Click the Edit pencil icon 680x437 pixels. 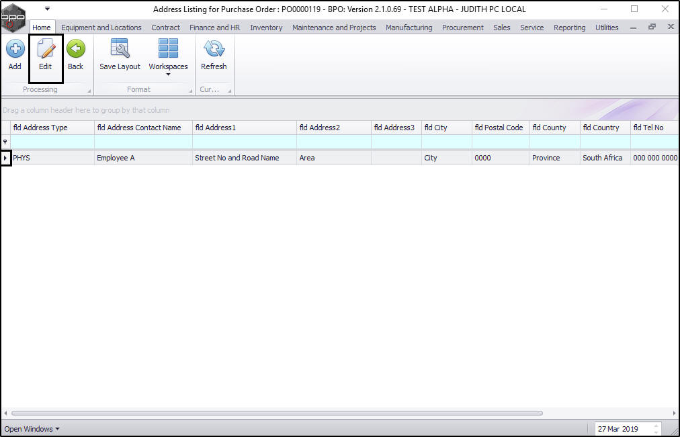coord(46,48)
